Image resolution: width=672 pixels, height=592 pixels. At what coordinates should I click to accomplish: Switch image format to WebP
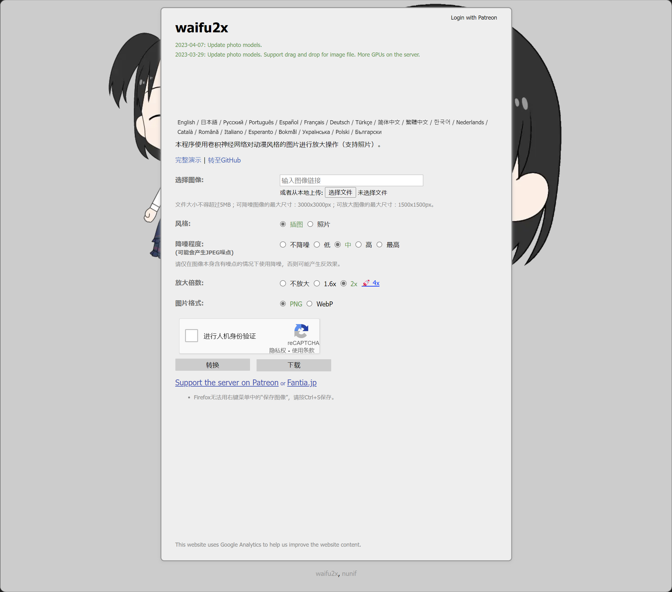tap(309, 304)
